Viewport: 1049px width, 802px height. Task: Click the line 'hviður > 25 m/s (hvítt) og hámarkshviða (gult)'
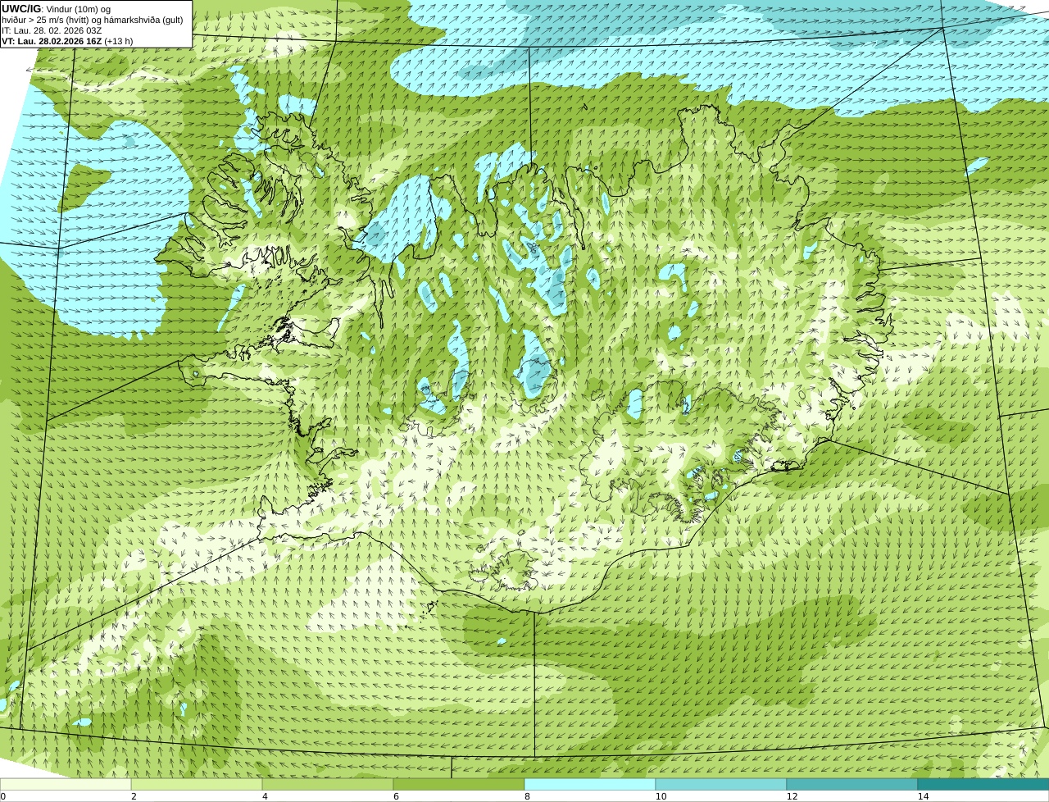pos(93,20)
